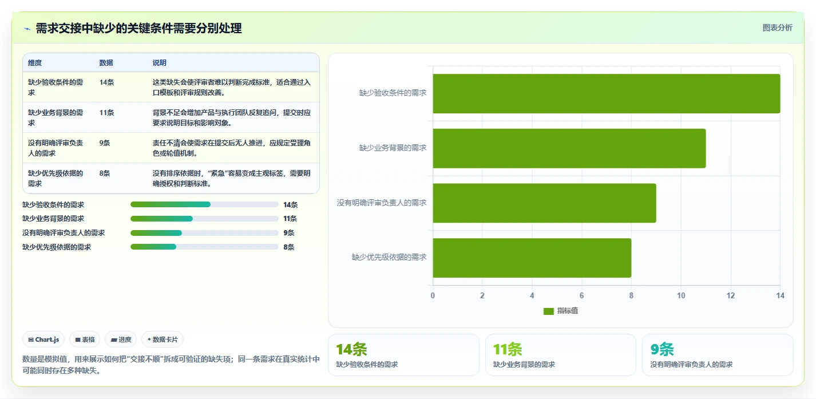
Task: Click the 数据 table column header
Action: (x=106, y=62)
